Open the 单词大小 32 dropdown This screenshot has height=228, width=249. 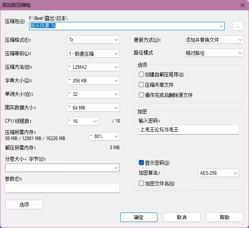pyautogui.click(x=93, y=94)
